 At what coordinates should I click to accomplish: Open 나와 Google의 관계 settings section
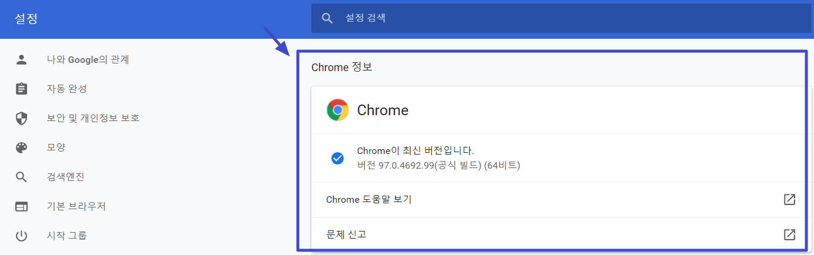(88, 59)
